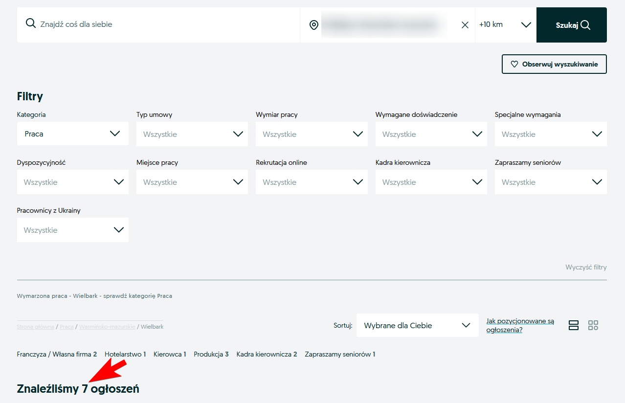Select Kadra kierownicza 2 category link
625x403 pixels.
[267, 354]
